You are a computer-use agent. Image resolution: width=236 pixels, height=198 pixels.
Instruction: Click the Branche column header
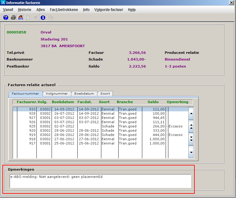[125, 102]
